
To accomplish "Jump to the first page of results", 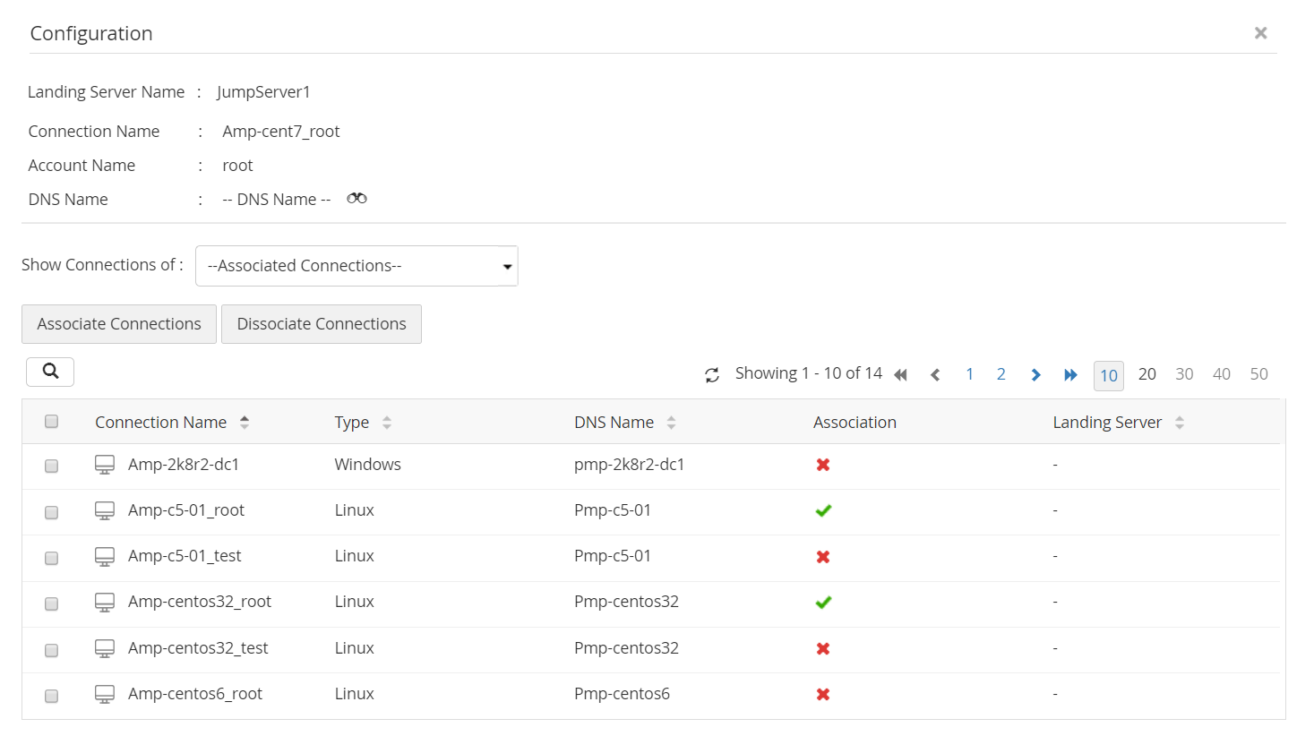I will [901, 375].
